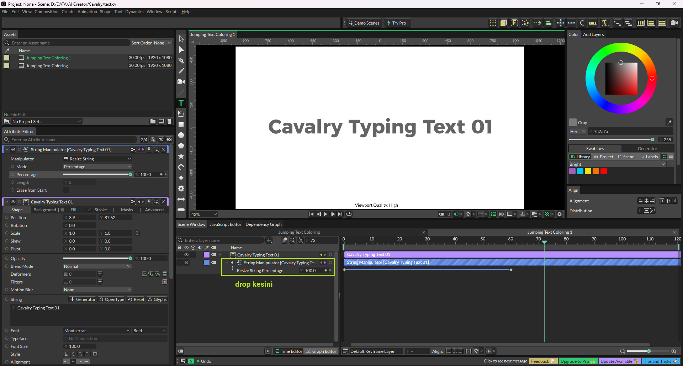Select the Pen tool
The height and width of the screenshot is (366, 683).
181,60
